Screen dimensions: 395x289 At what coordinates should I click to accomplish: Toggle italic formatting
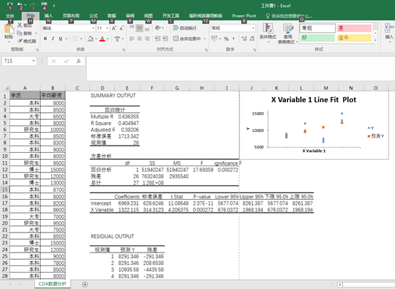(x=53, y=39)
